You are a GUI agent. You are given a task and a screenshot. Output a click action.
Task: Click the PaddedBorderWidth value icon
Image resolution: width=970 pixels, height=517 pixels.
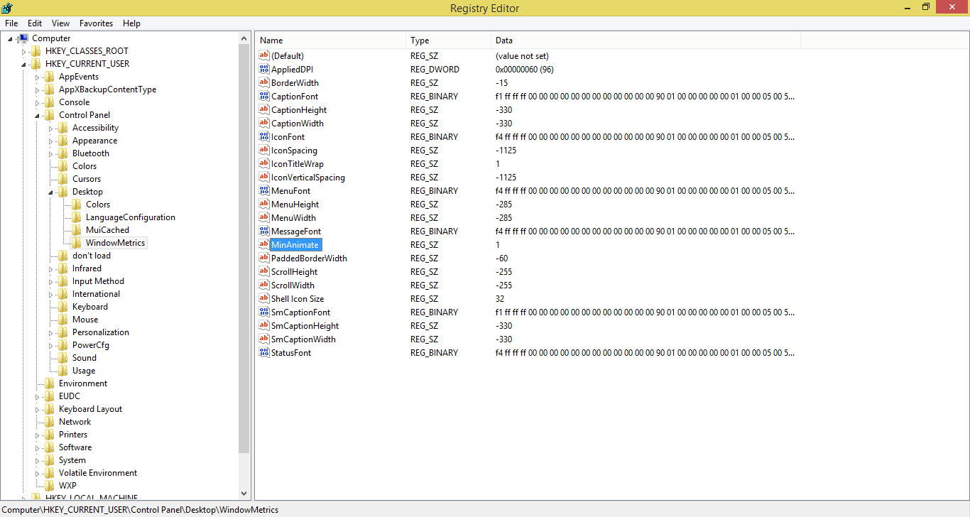pos(264,258)
